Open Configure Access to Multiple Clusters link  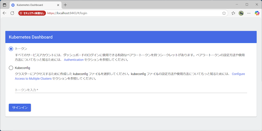(x=130, y=76)
